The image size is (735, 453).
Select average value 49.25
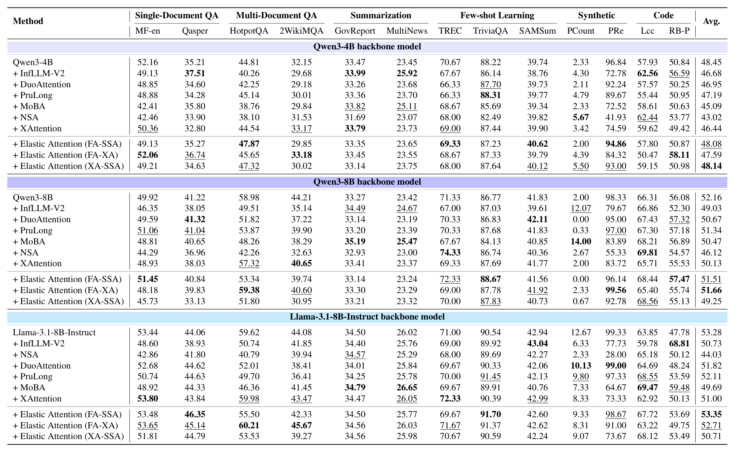711,301
